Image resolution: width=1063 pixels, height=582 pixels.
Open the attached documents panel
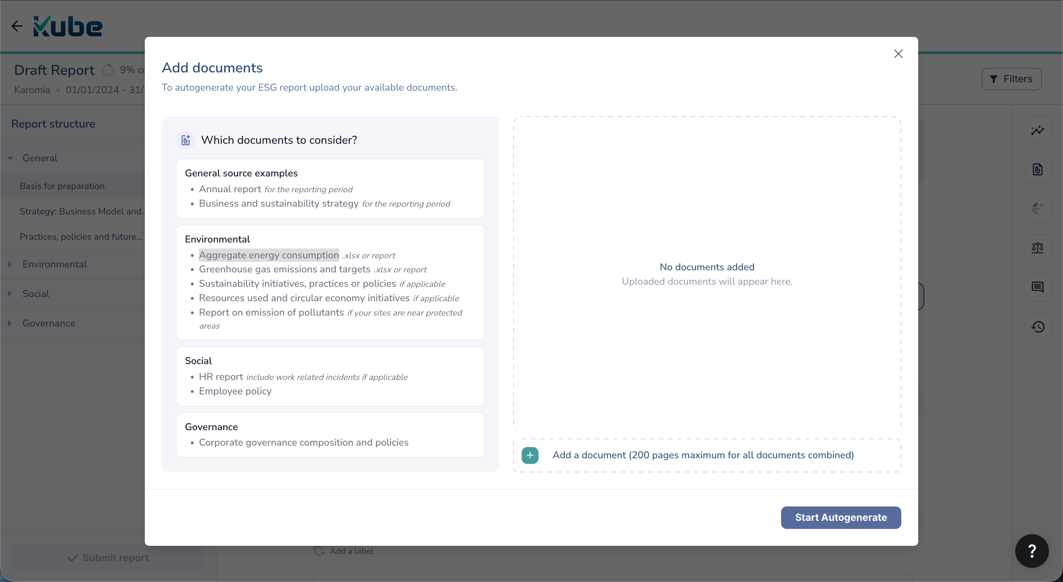1038,169
